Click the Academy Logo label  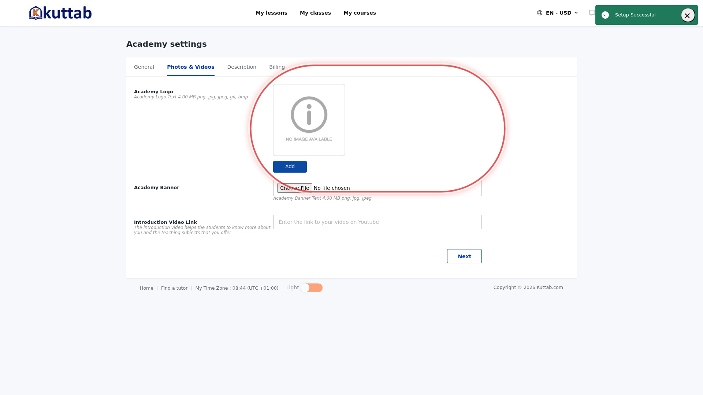tap(153, 92)
